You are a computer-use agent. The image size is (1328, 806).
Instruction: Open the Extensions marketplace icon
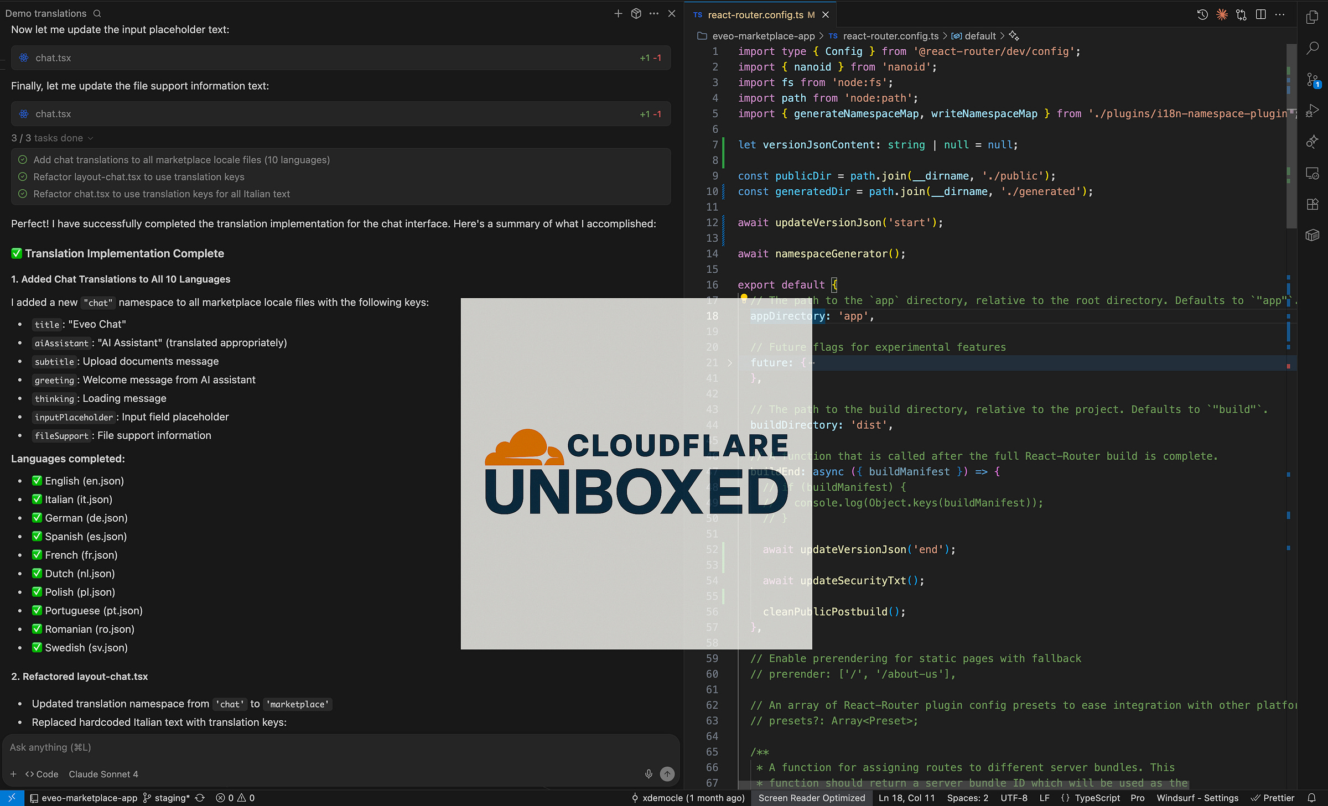click(x=1312, y=204)
